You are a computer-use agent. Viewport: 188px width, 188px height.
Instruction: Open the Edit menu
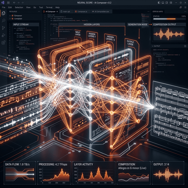point(10,7)
